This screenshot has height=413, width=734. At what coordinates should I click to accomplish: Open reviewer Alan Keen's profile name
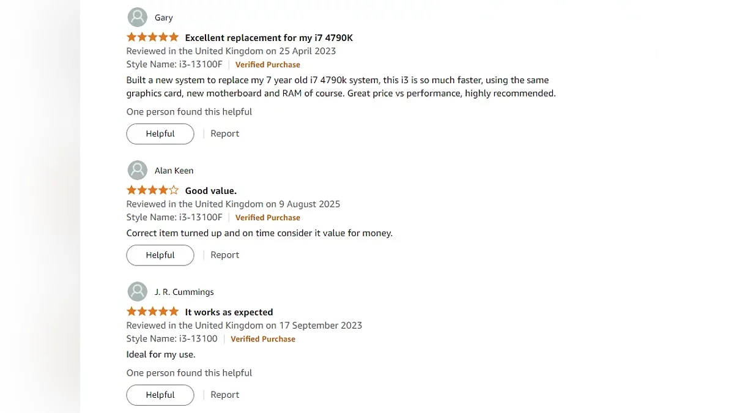[174, 171]
